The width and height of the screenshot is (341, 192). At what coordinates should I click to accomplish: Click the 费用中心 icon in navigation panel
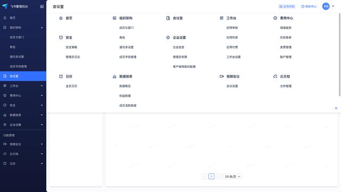[275, 18]
